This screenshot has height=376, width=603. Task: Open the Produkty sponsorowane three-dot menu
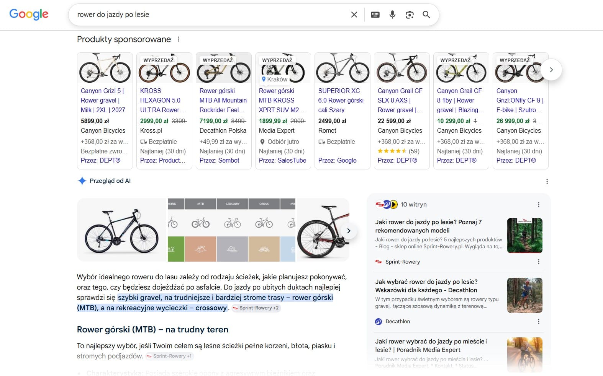(179, 39)
